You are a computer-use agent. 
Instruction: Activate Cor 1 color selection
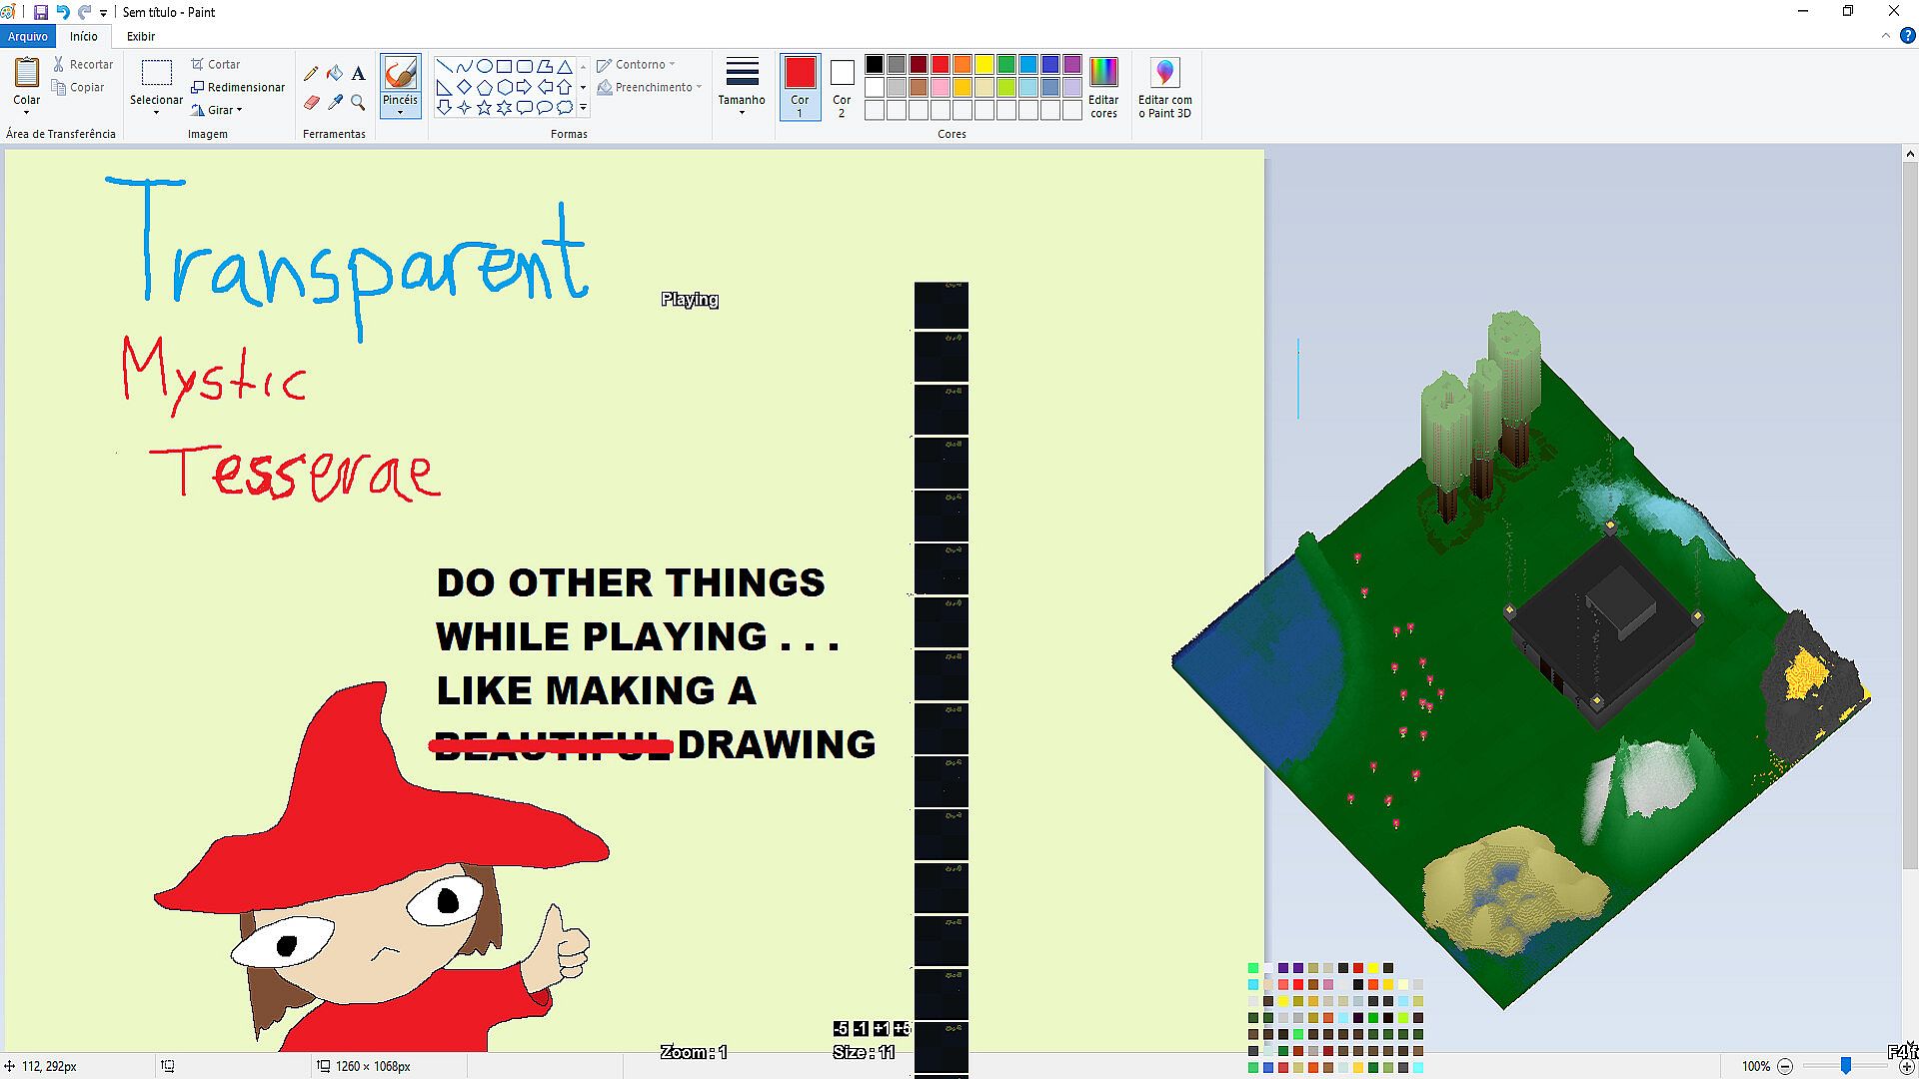[800, 86]
